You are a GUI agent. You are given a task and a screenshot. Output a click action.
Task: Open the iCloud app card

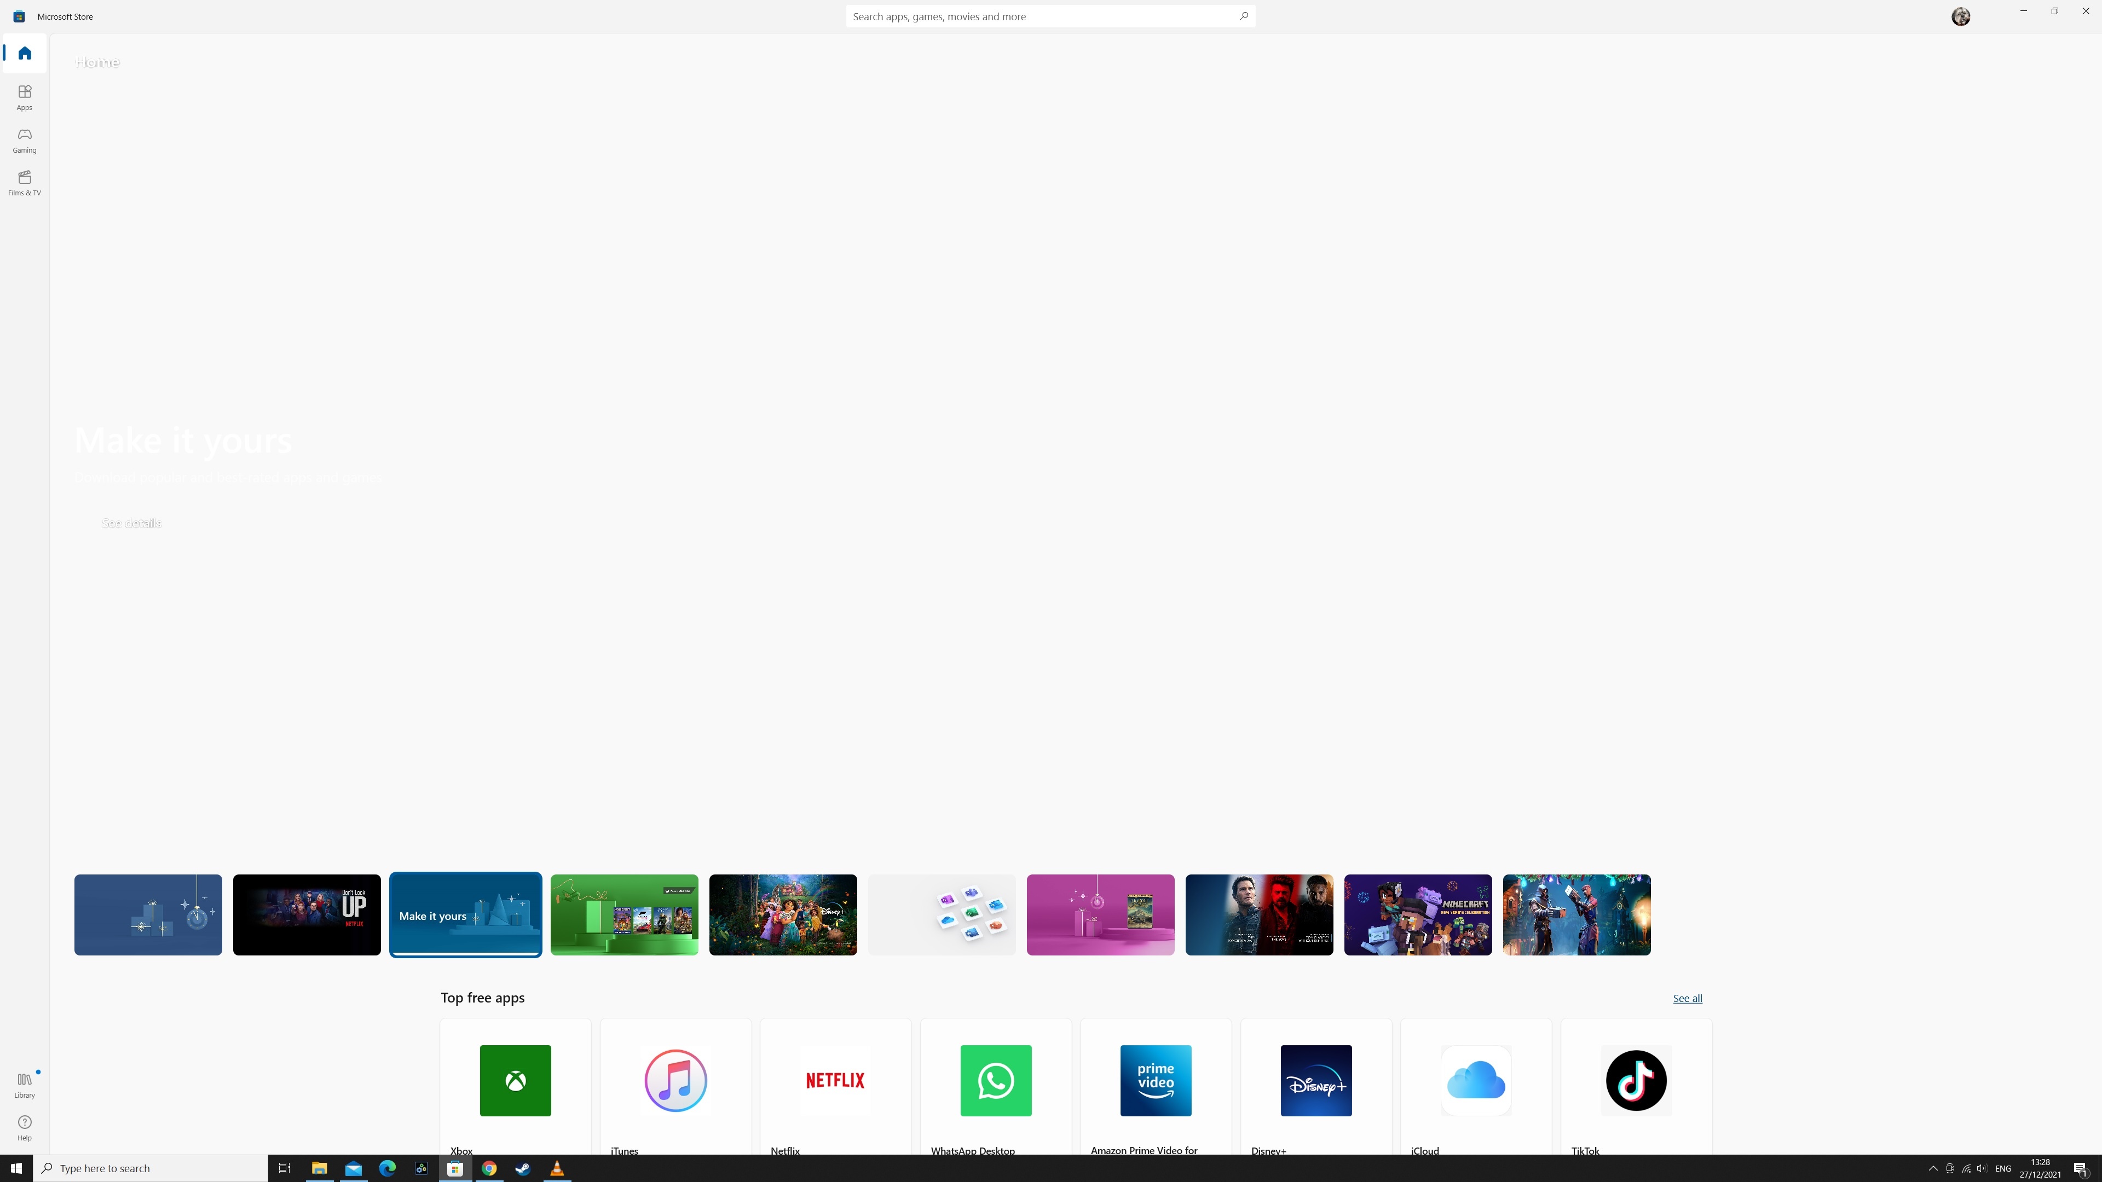click(x=1476, y=1087)
